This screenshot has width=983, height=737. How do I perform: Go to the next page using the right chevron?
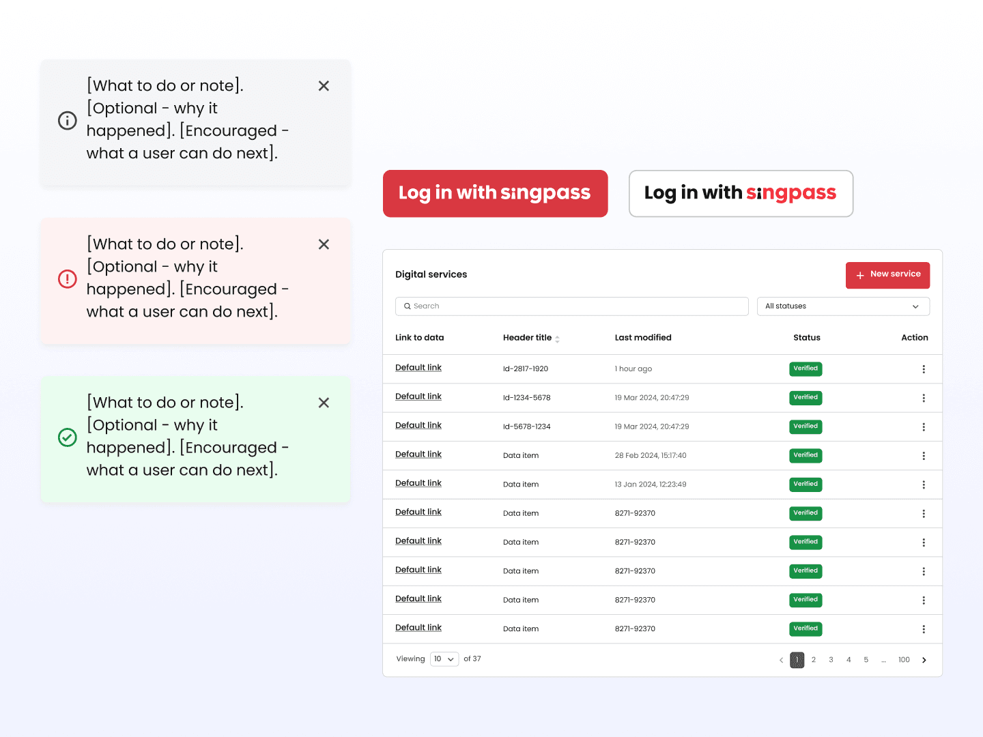pyautogui.click(x=924, y=660)
